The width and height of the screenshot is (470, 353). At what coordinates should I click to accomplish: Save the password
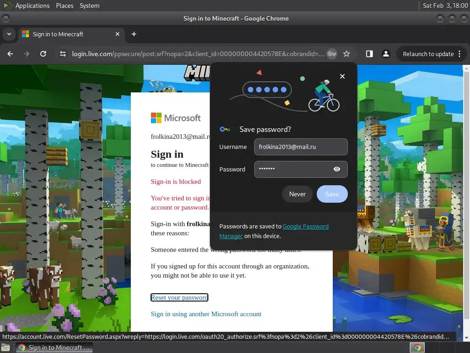pos(332,194)
